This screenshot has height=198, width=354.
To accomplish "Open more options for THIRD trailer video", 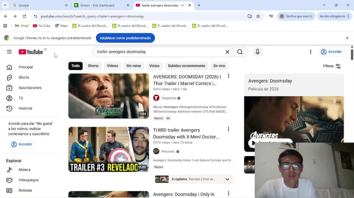I will click(x=228, y=129).
